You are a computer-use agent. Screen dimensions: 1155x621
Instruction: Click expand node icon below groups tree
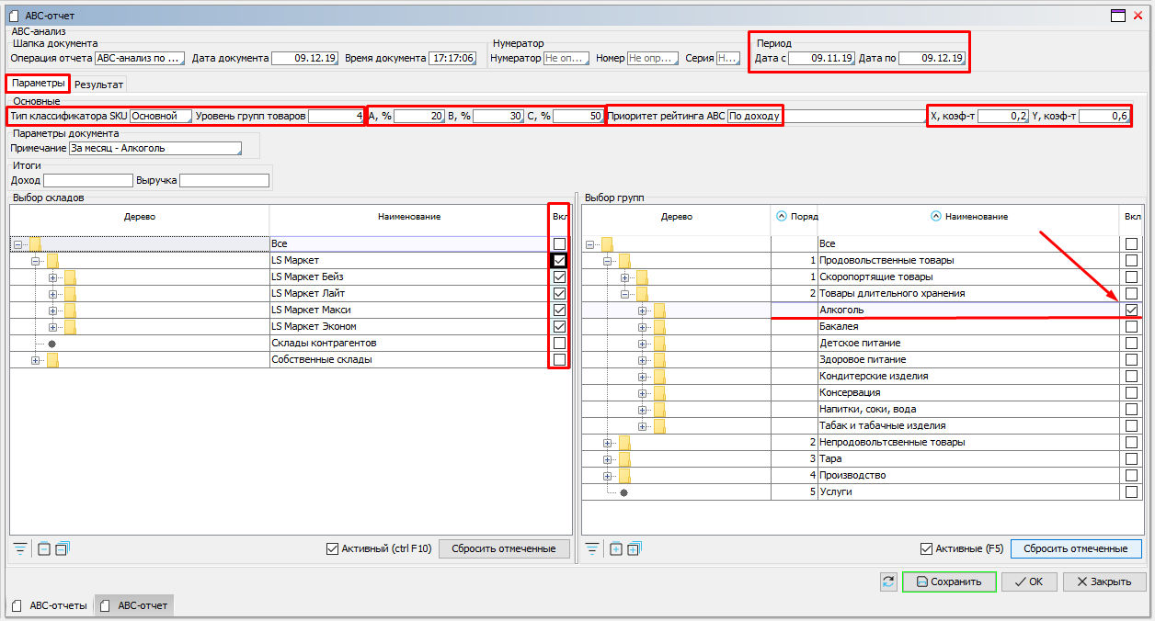(616, 549)
